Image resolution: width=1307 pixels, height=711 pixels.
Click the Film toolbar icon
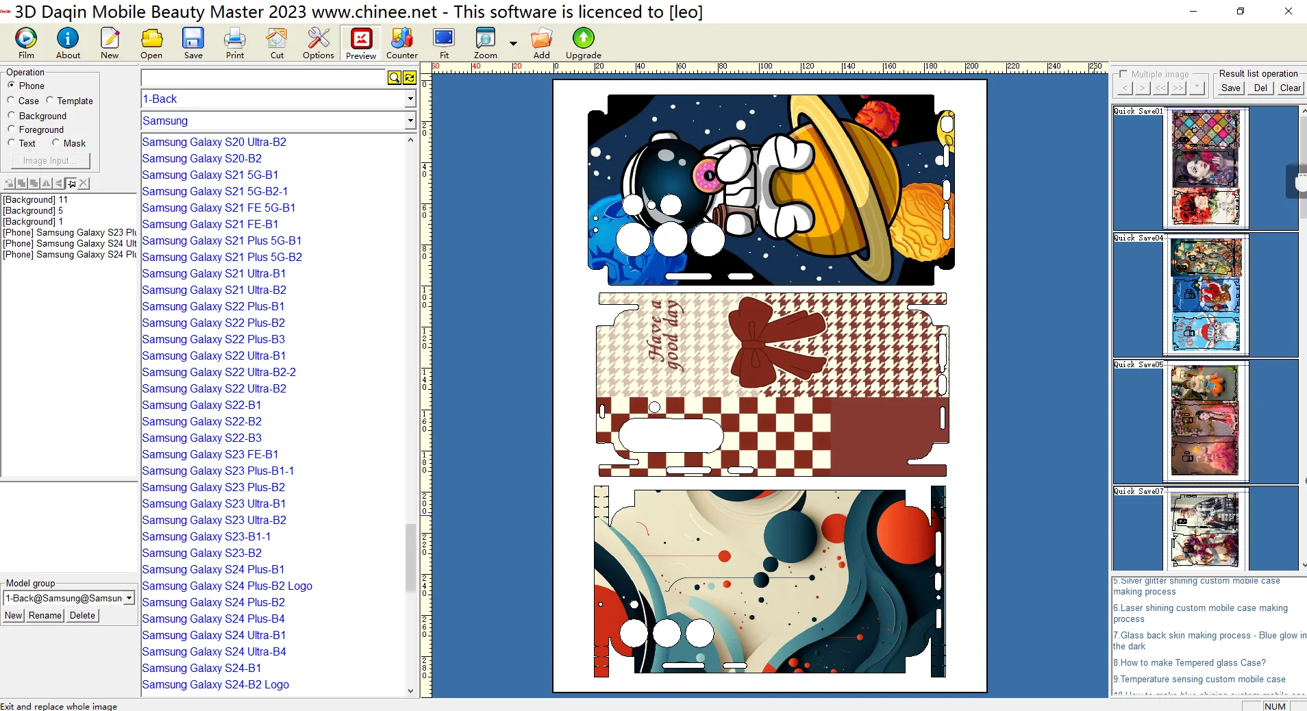[26, 43]
